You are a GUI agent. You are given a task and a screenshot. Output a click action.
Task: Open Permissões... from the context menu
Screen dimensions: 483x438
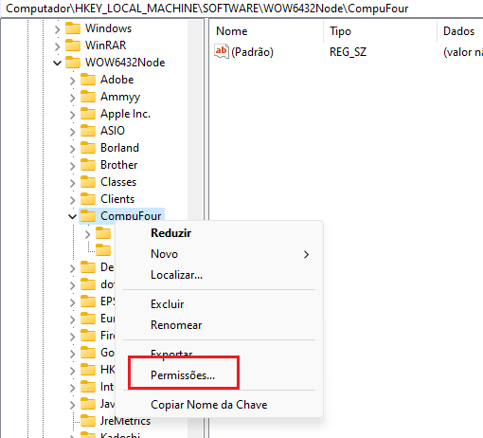183,375
